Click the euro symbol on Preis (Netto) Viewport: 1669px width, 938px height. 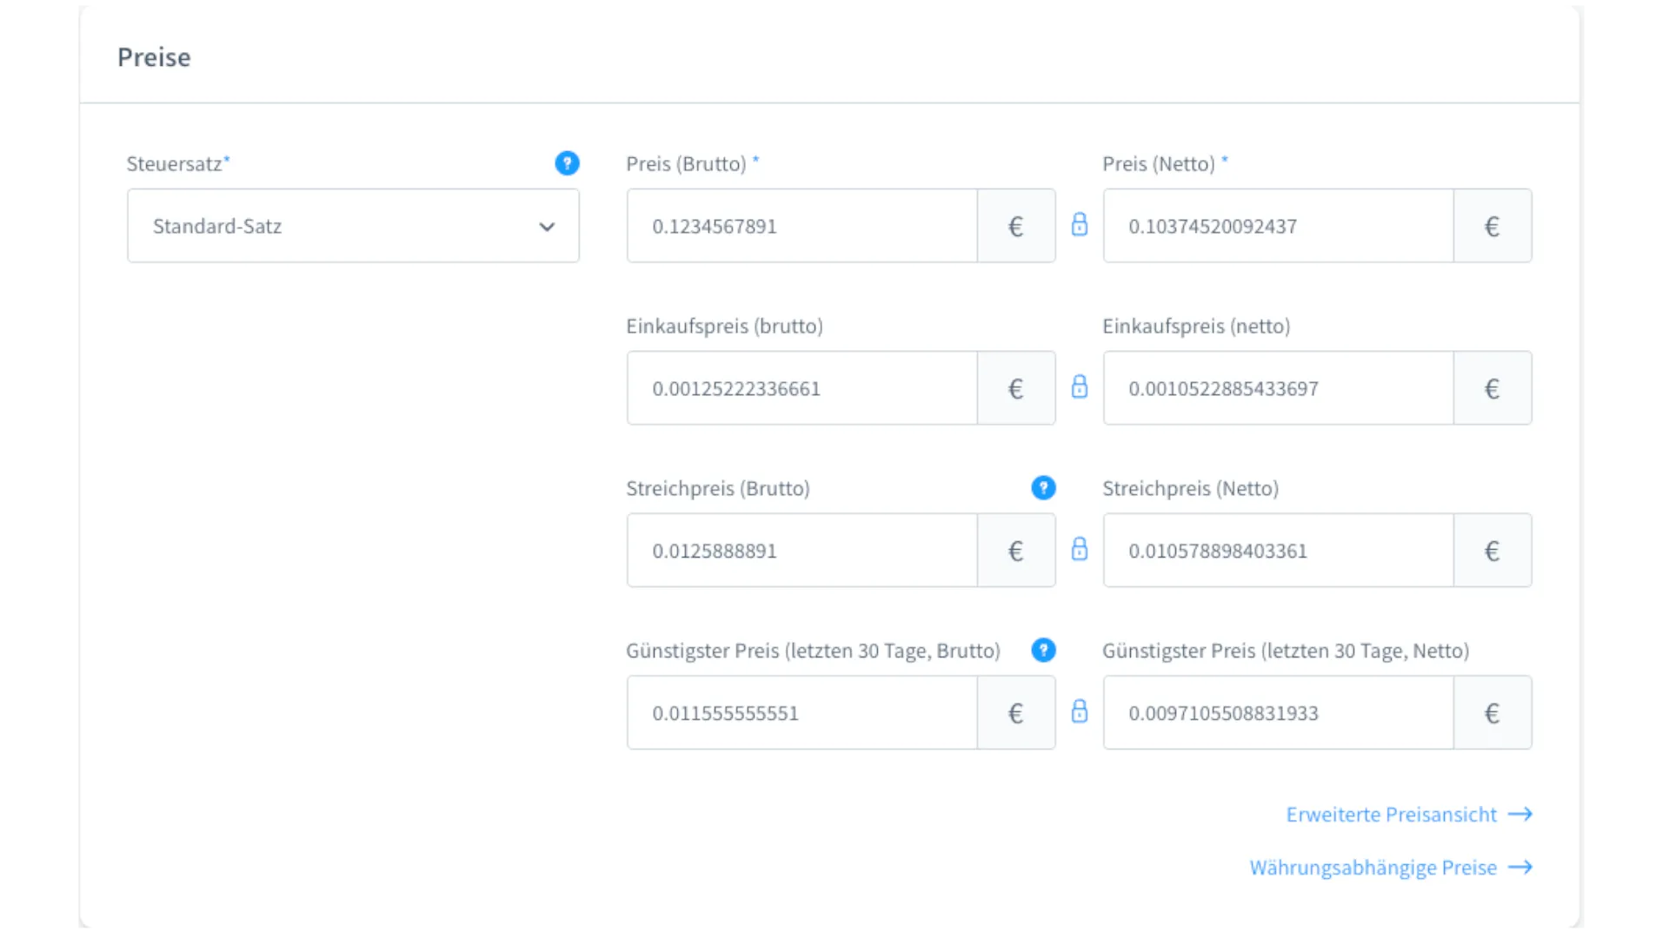click(1492, 225)
